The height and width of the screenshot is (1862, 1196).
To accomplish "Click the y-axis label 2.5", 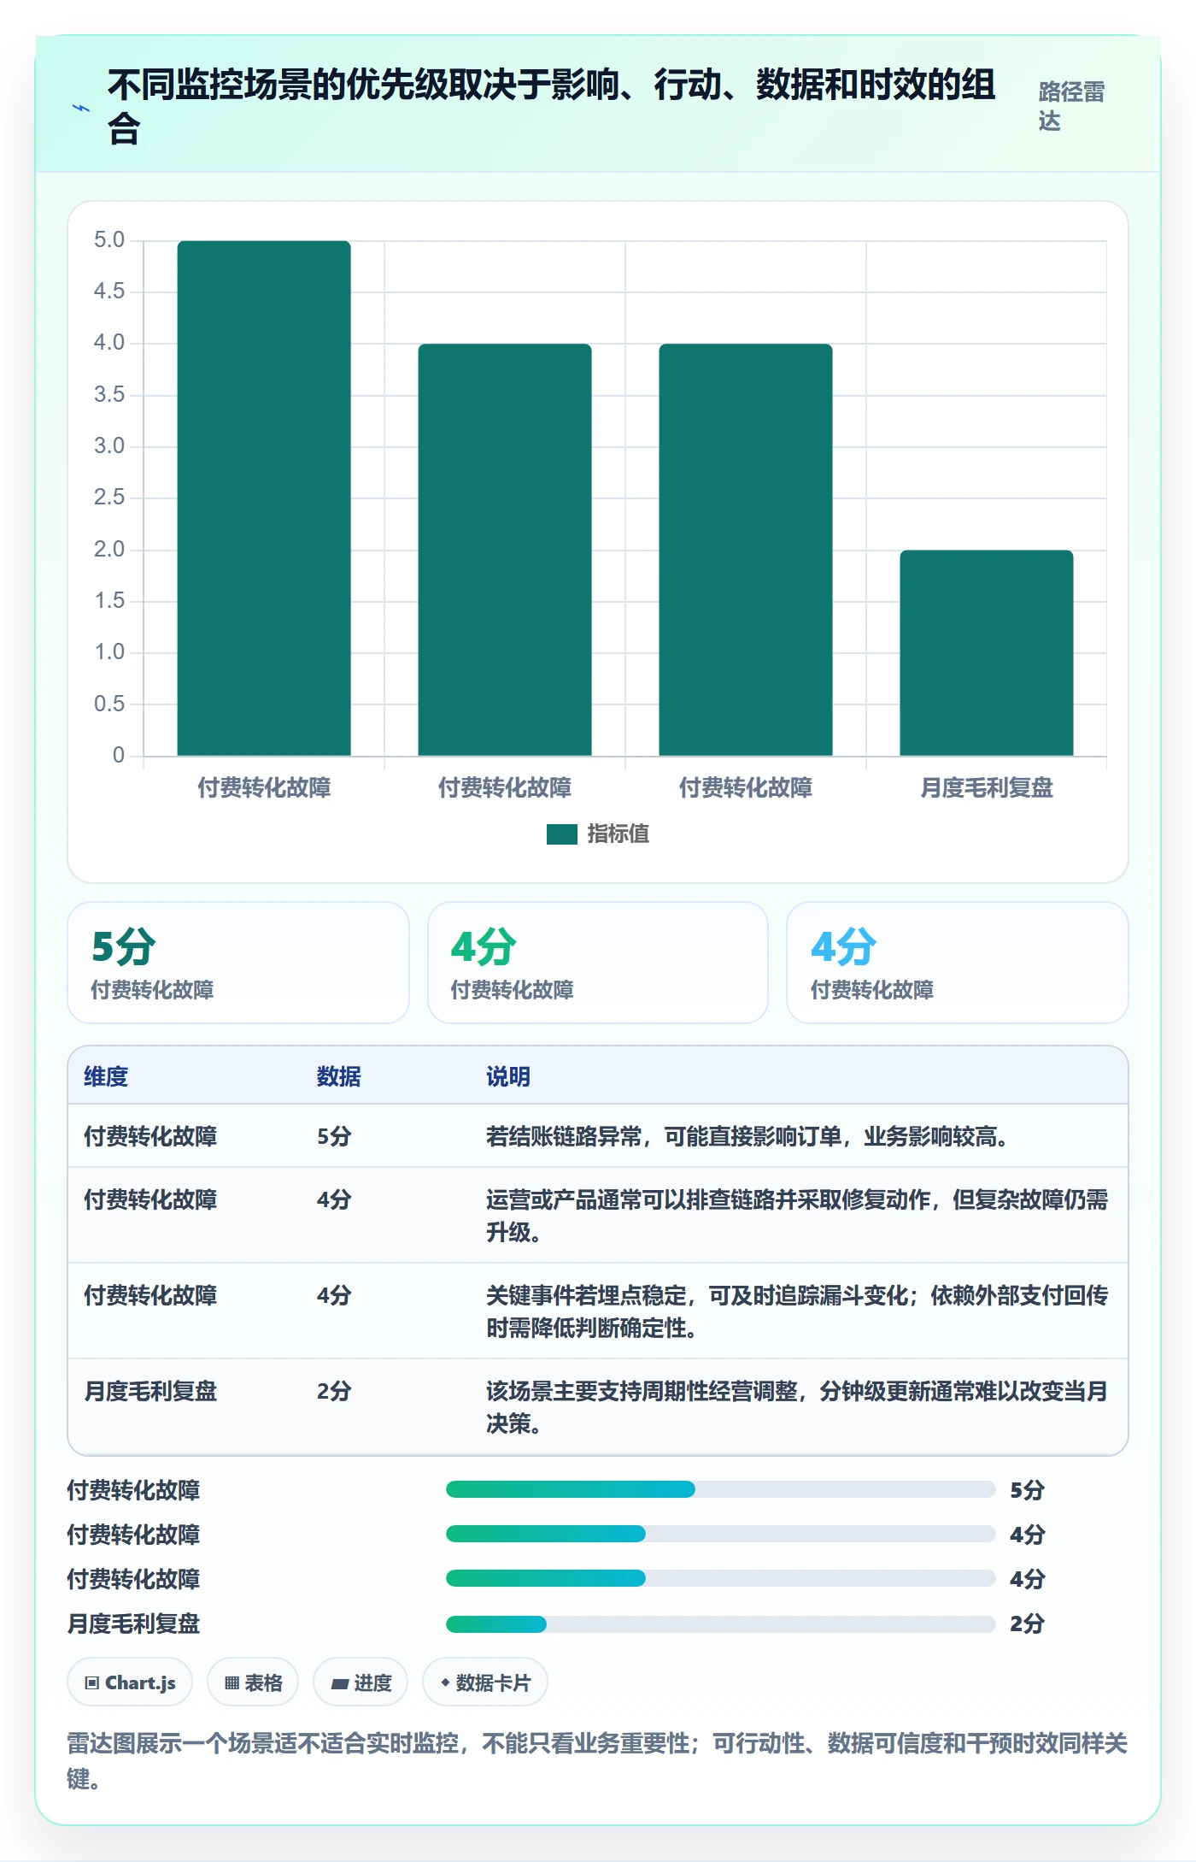I will coord(109,498).
